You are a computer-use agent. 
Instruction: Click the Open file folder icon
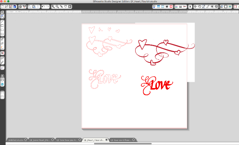click(x=6, y=7)
